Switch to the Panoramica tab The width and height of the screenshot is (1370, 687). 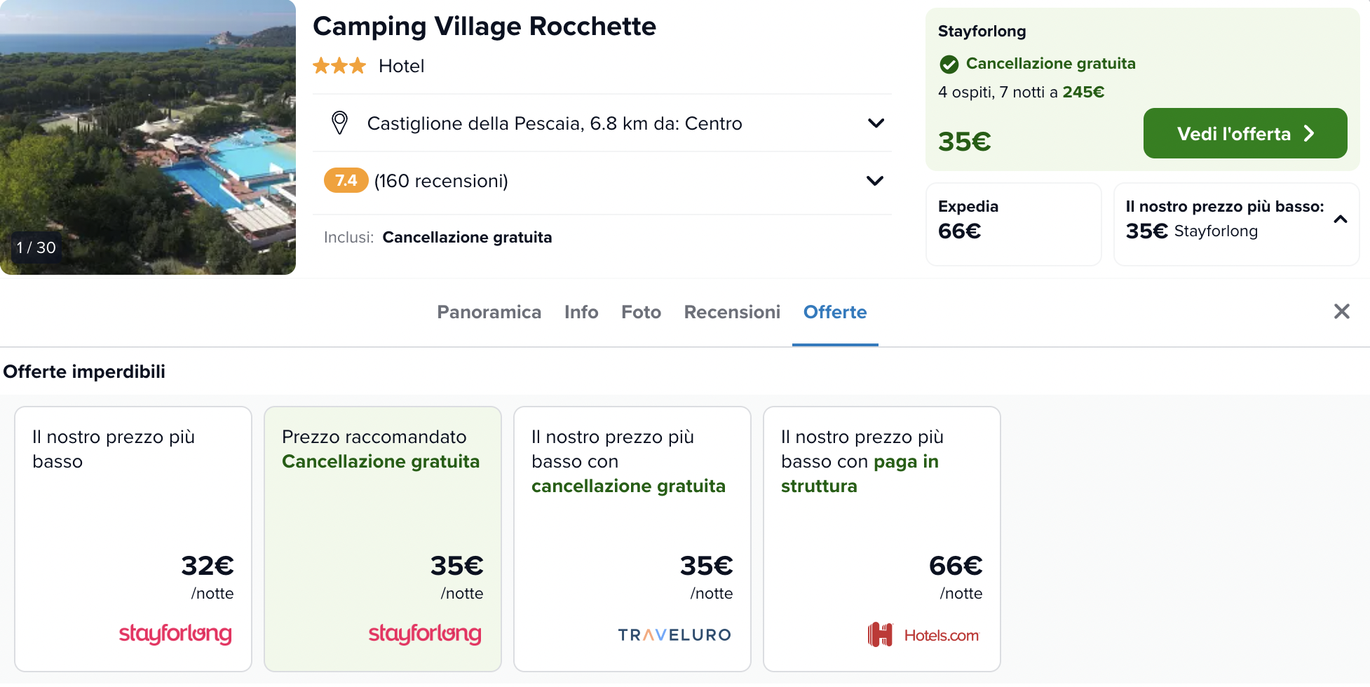point(489,312)
